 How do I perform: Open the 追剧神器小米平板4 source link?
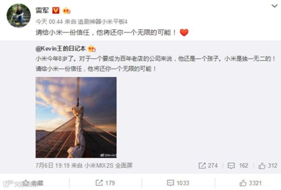click(102, 21)
